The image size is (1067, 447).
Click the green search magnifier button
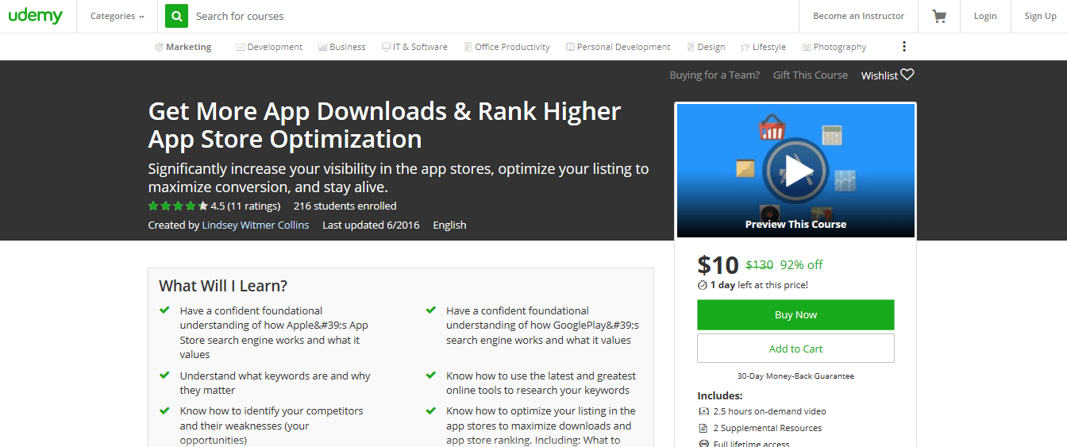tap(177, 16)
